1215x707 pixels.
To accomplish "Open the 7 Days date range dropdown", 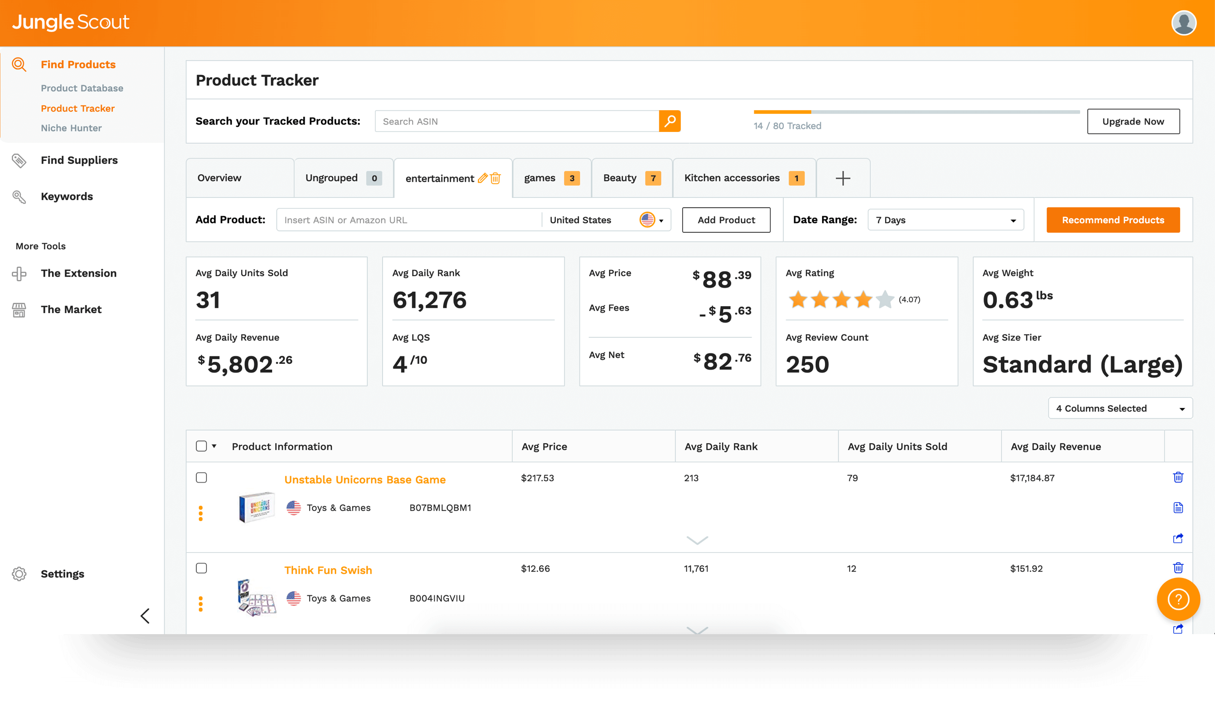I will pos(944,220).
